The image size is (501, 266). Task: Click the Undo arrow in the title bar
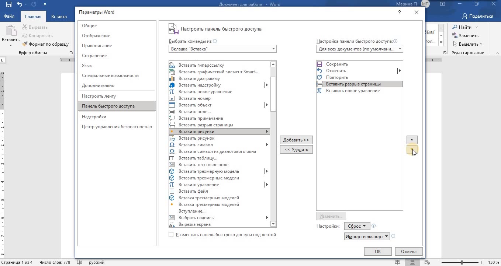tap(20, 4)
